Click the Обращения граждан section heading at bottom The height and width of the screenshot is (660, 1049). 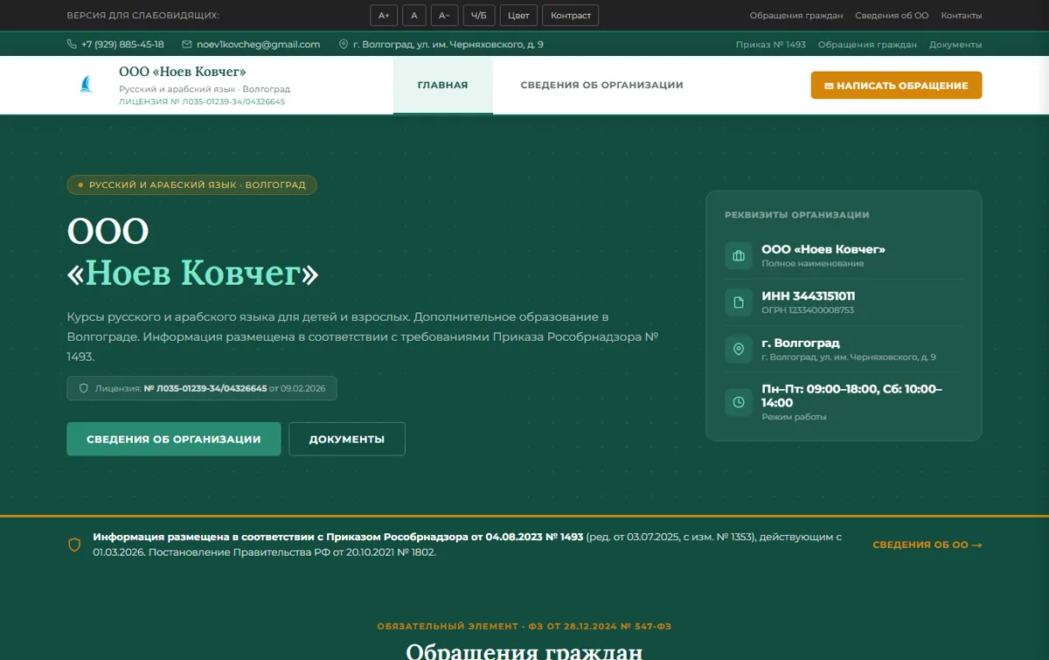pyautogui.click(x=524, y=651)
